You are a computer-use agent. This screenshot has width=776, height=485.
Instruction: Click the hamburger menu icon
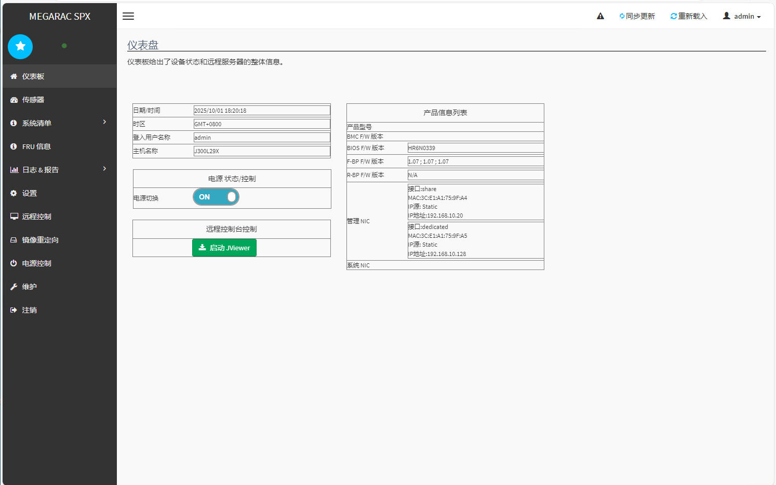coord(128,16)
